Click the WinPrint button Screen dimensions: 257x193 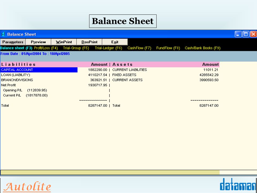(x=64, y=42)
